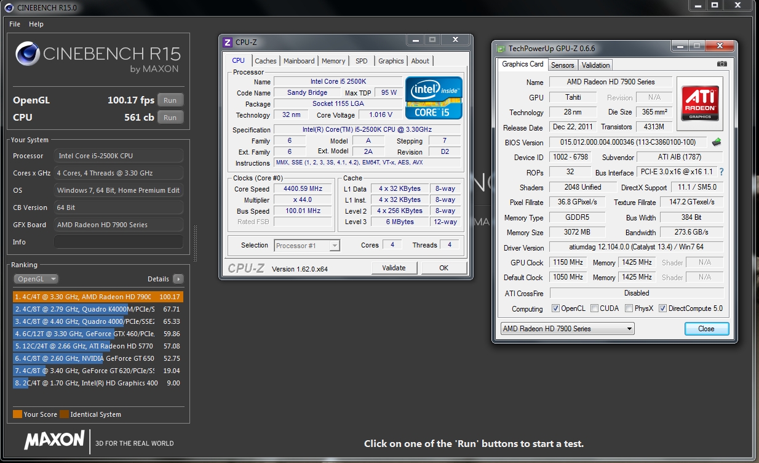Select ranking row 7 GeForce GT 620
759x463 pixels.
[98, 371]
